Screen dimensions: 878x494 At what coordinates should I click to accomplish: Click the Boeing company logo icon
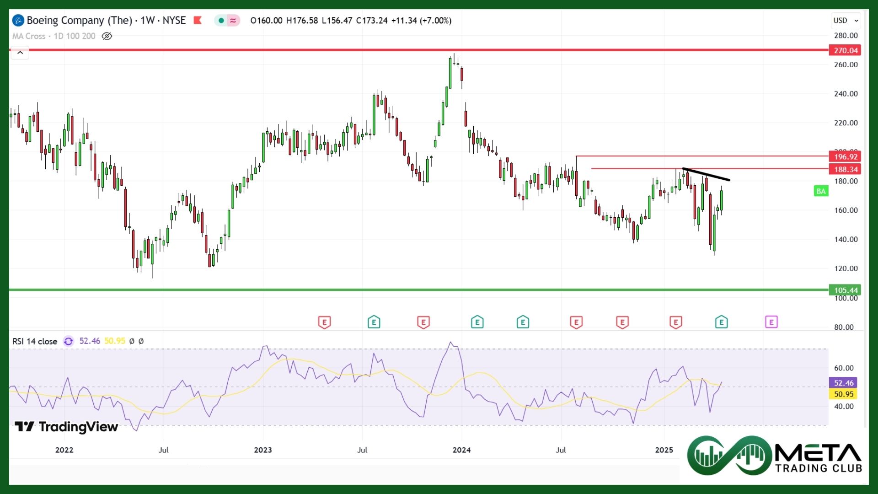click(18, 21)
